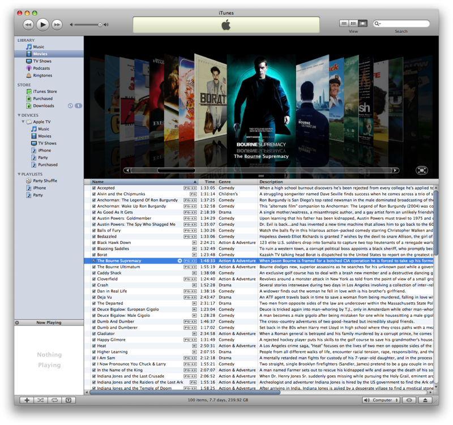Click the arrow link on The Bourne Supremacy row
Screen dimensions: 453x425
[180, 261]
